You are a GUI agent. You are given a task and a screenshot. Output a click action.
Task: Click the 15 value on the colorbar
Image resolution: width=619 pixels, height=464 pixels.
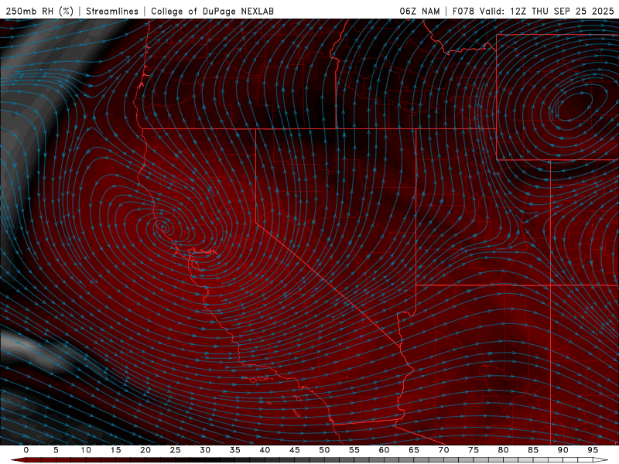[115, 450]
